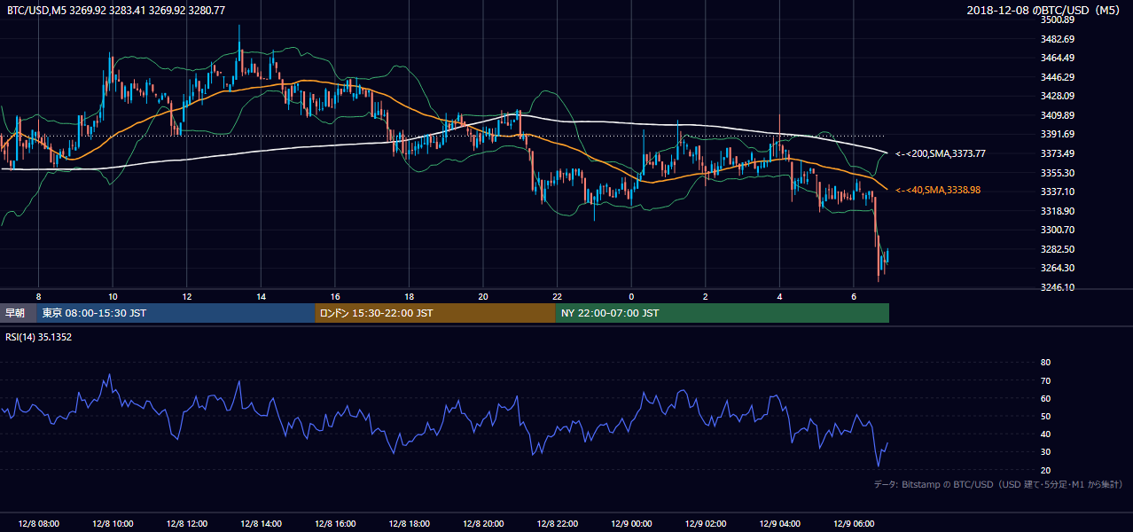
Task: Click the hour 0 tick on price chart
Action: (x=631, y=296)
